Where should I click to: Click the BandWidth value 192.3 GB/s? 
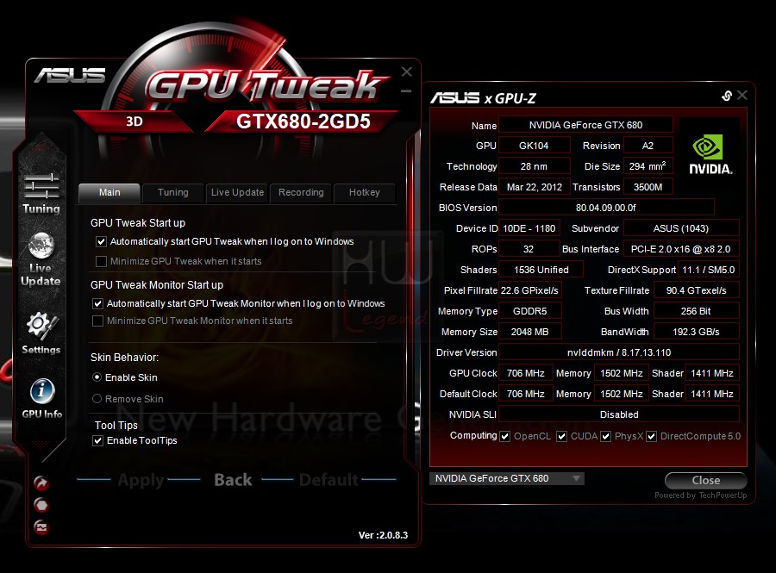coord(696,332)
